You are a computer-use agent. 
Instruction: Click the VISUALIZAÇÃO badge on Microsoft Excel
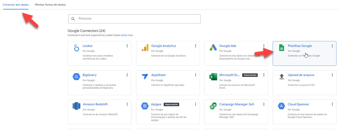(250, 75)
